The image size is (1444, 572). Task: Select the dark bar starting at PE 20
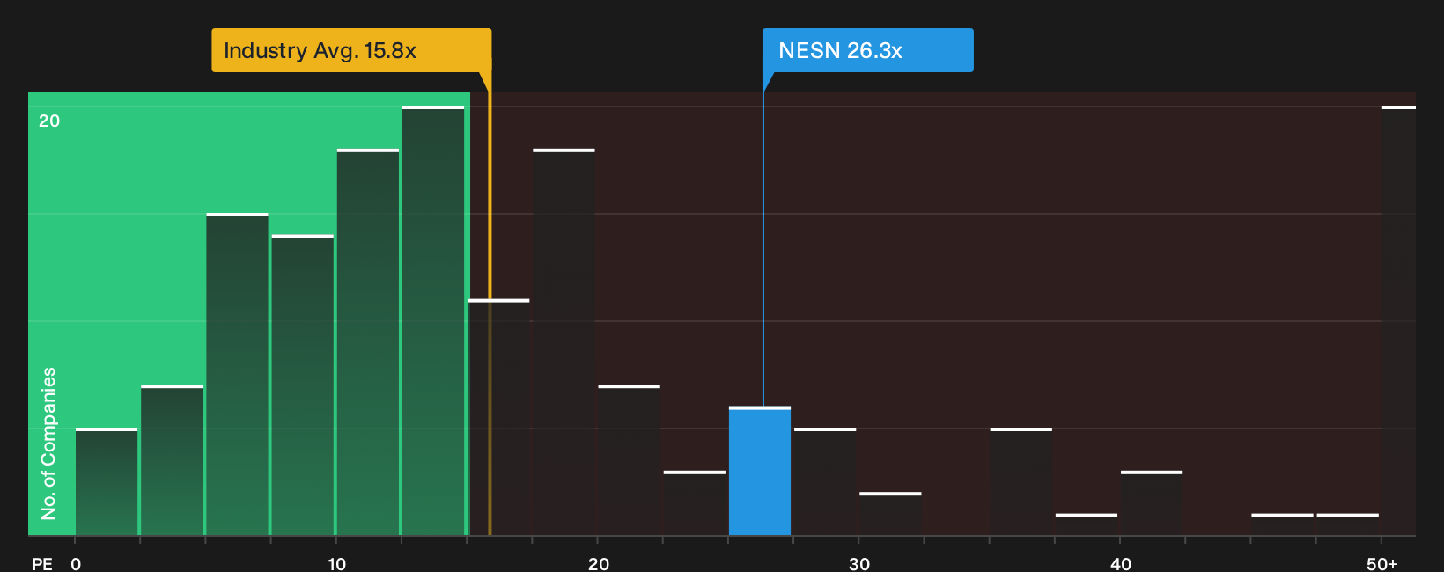tap(629, 460)
